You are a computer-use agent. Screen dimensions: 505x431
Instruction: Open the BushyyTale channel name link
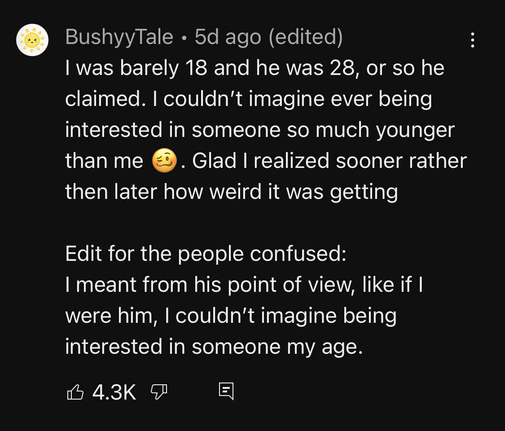tap(119, 37)
